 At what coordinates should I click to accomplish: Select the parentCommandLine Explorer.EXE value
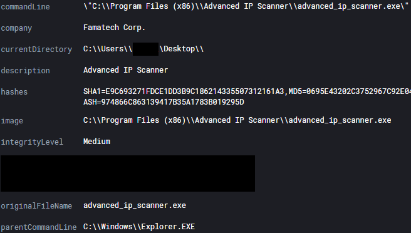[139, 227]
